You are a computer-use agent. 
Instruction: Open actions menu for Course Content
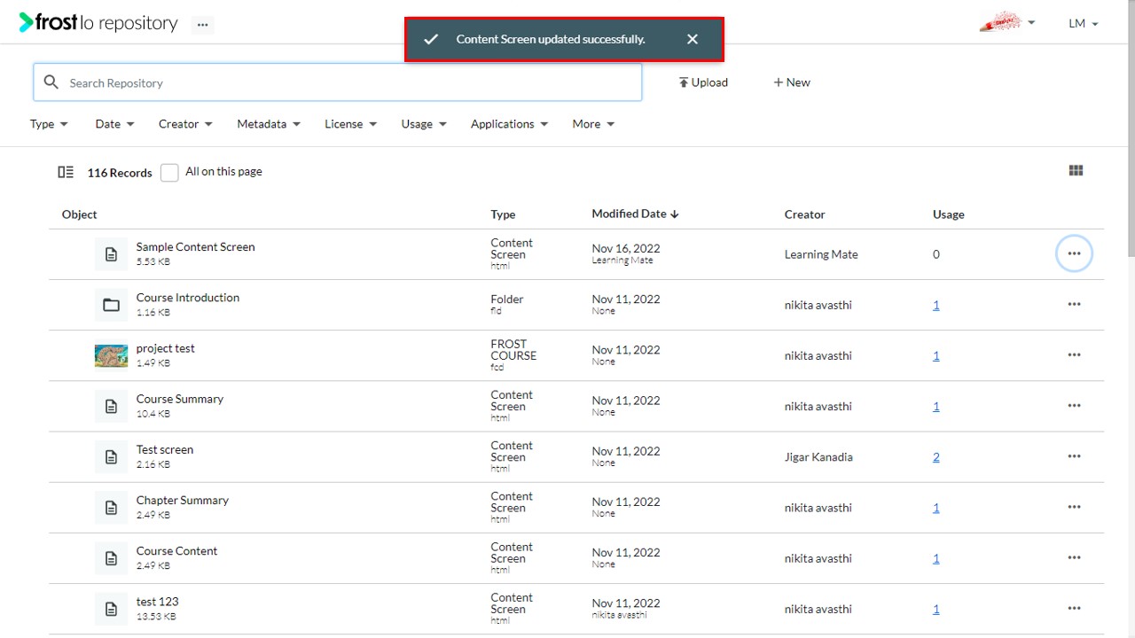(1074, 558)
